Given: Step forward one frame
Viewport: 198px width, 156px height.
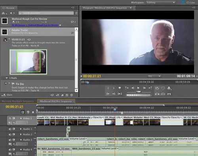Looking at the screenshot, I should coord(145,88).
